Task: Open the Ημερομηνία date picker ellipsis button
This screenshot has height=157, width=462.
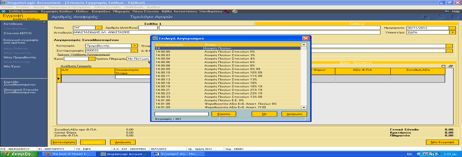Action: [x=452, y=28]
